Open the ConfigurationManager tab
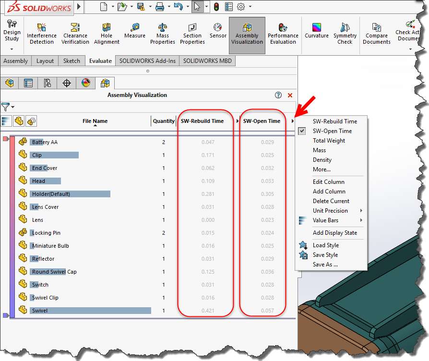 (48, 83)
